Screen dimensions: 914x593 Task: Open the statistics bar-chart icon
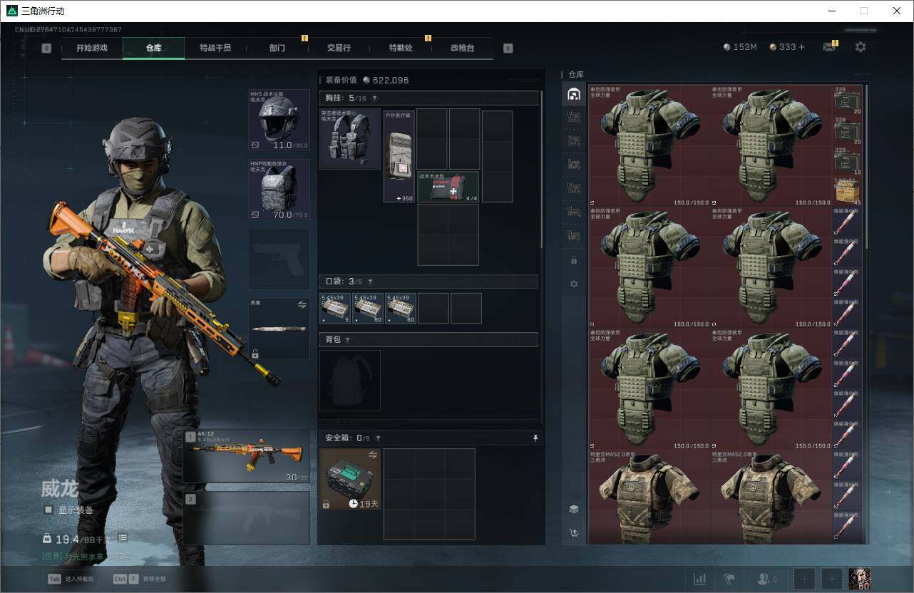point(700,579)
